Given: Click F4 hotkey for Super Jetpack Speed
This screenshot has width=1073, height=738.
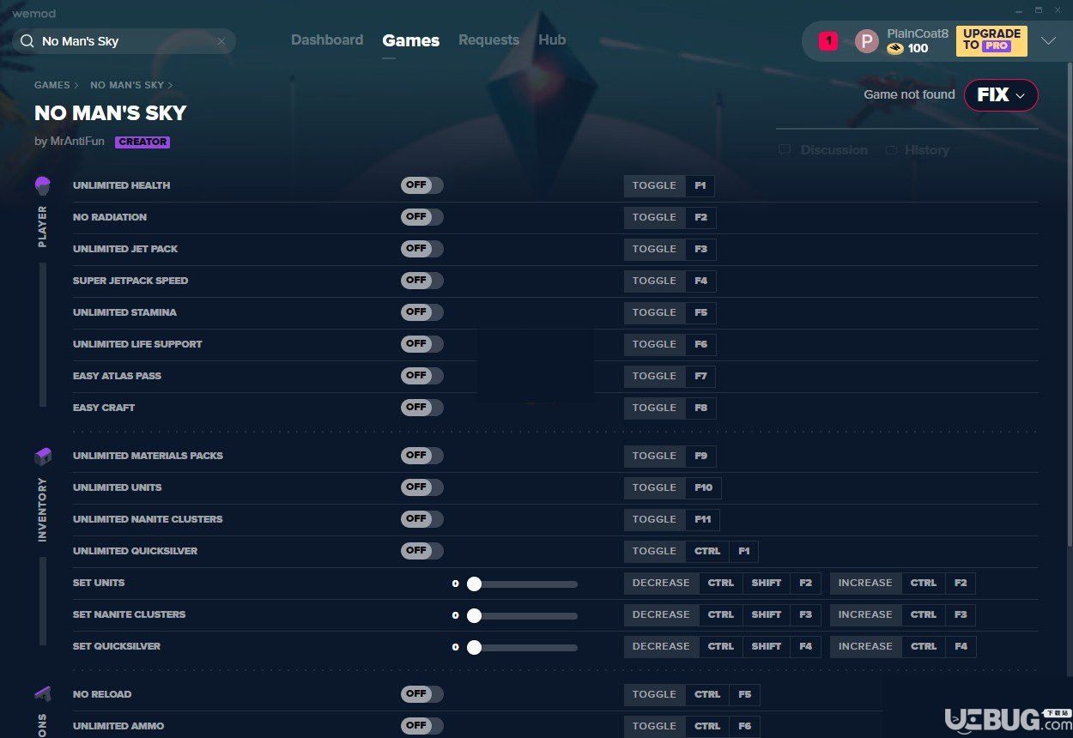Looking at the screenshot, I should click(x=700, y=281).
